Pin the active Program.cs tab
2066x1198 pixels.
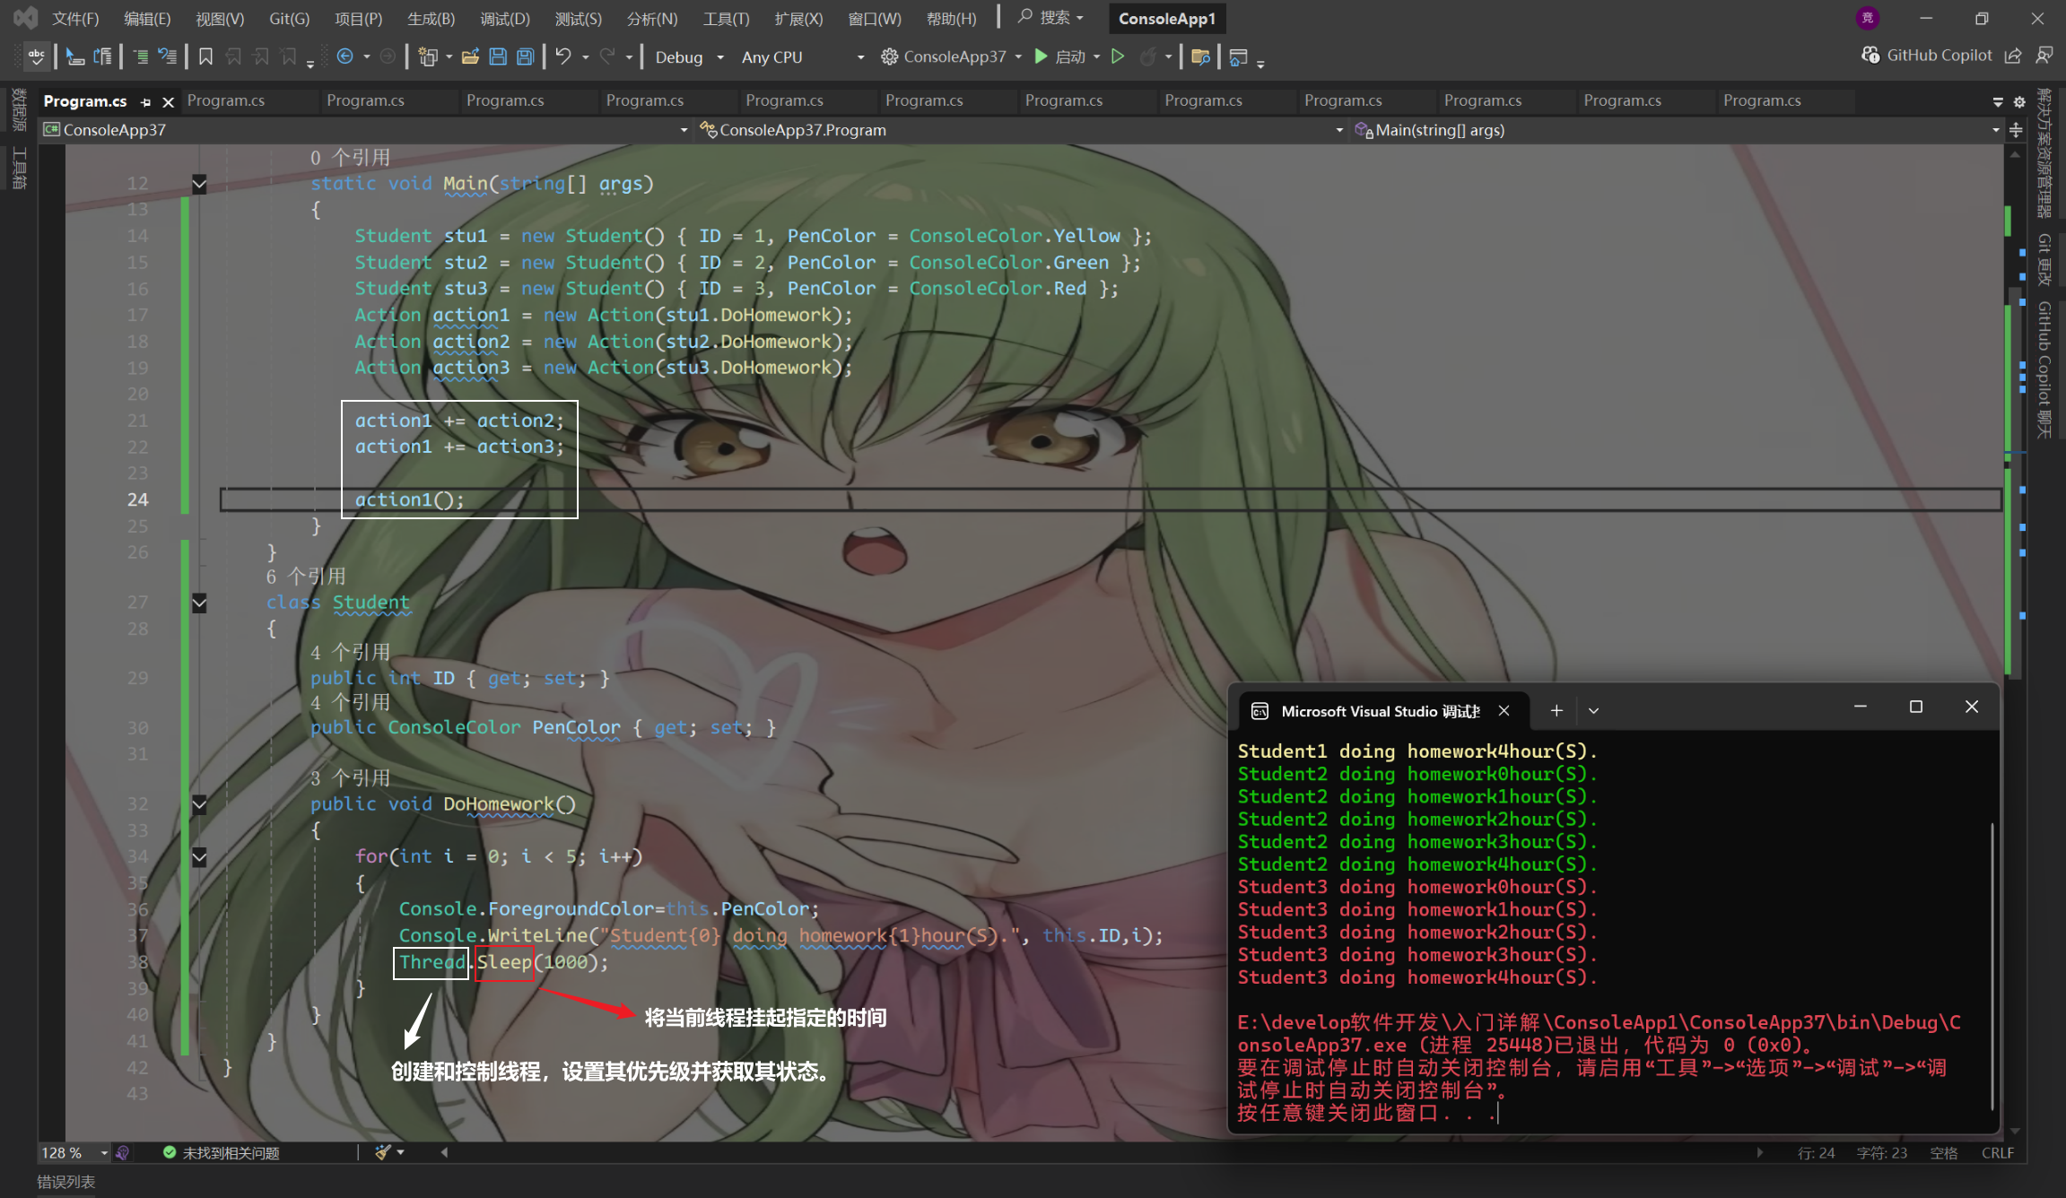pyautogui.click(x=145, y=102)
